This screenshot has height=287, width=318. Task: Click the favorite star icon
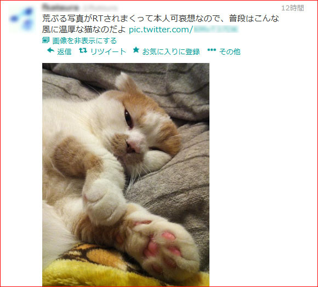coord(136,50)
